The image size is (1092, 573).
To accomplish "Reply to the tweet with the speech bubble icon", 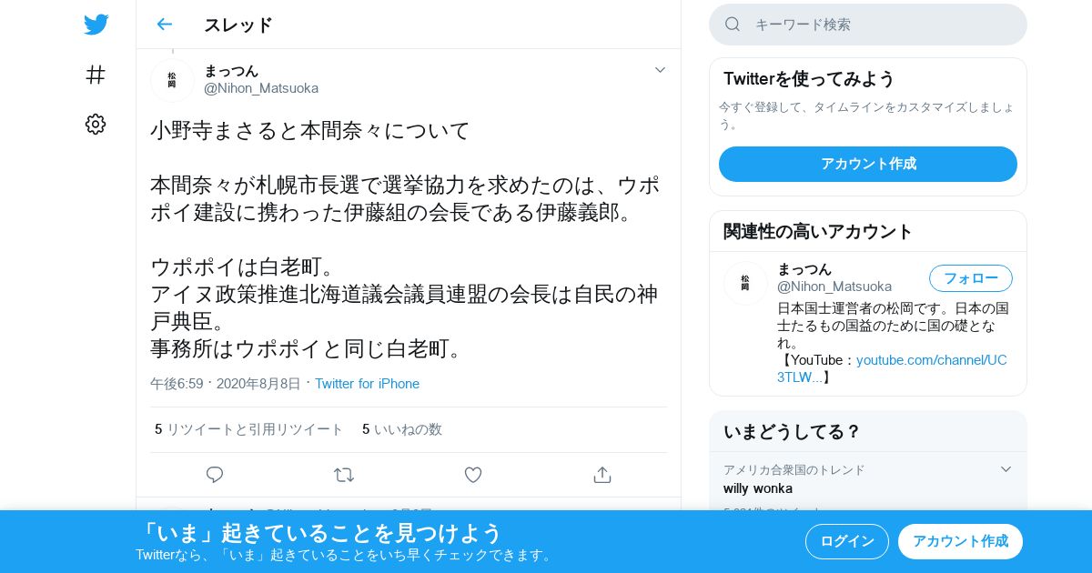I will click(215, 475).
